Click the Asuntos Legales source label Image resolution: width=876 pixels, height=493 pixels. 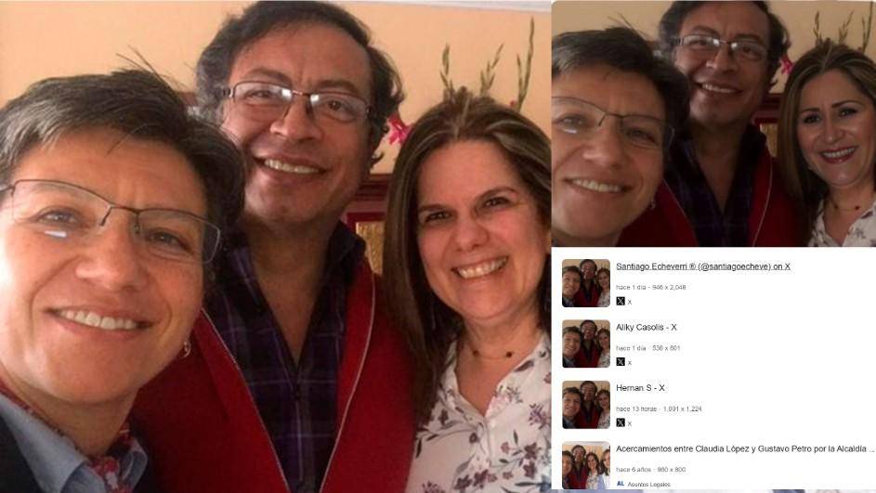point(648,485)
